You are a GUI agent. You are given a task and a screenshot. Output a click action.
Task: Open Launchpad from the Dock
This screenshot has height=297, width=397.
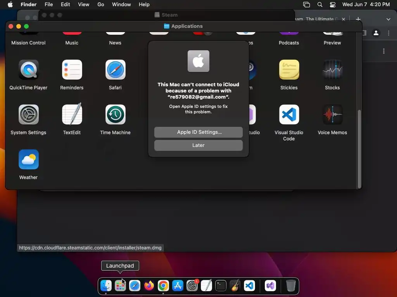click(120, 286)
